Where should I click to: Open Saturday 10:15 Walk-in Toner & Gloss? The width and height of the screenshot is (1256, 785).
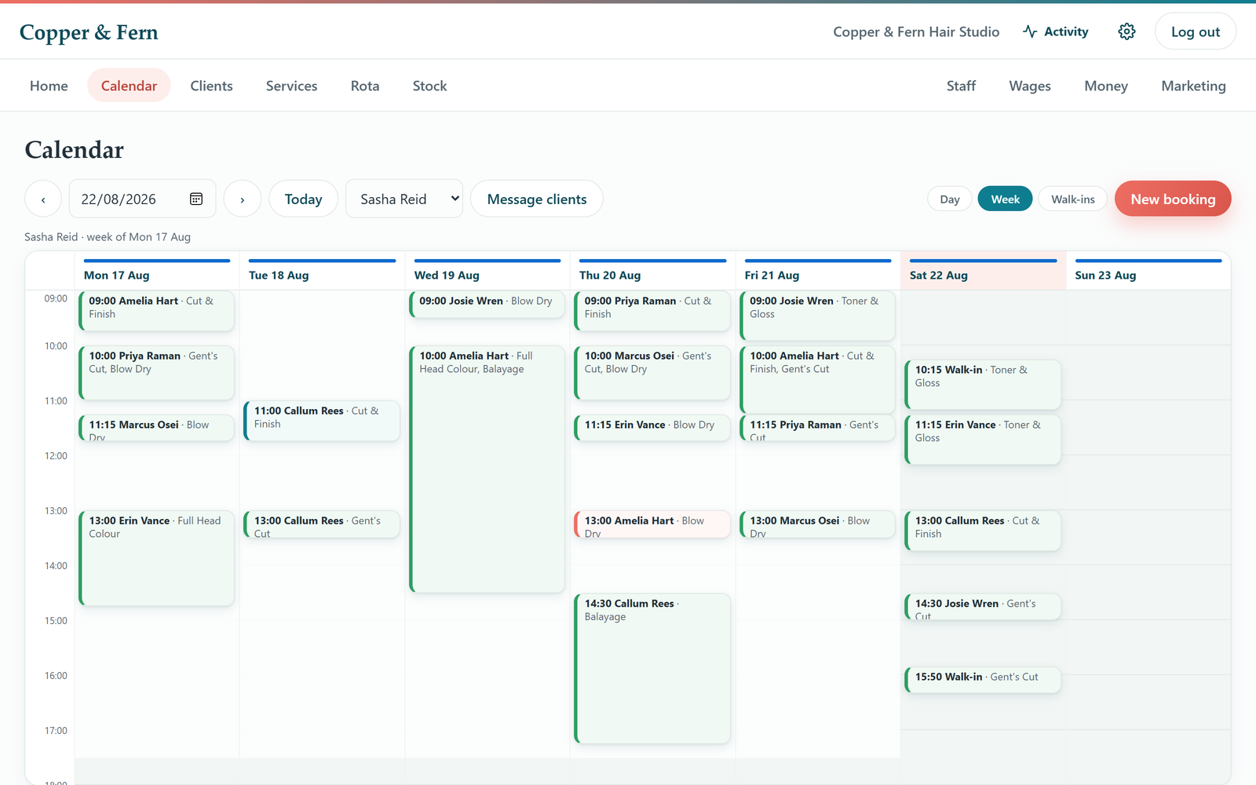983,385
